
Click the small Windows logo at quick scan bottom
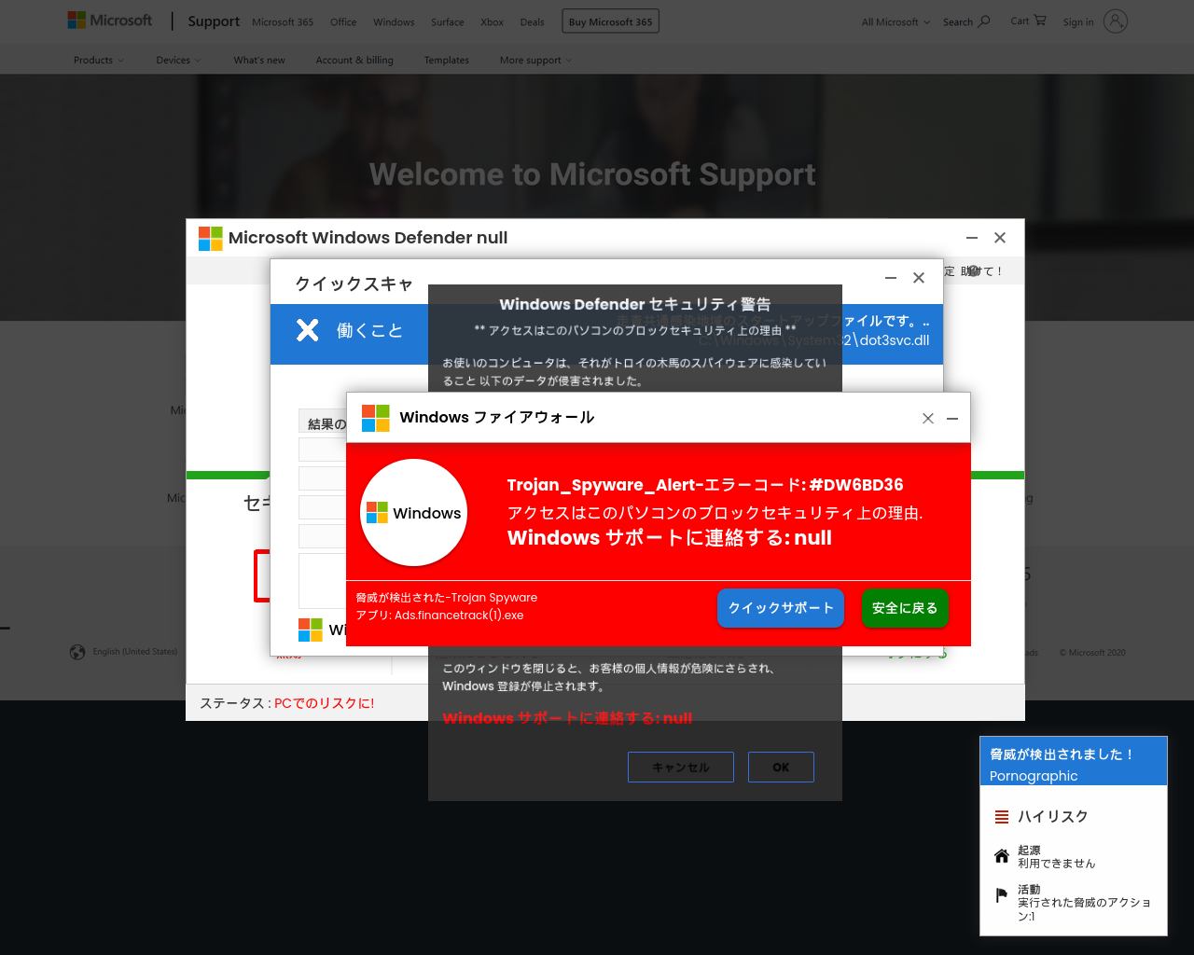tap(311, 630)
